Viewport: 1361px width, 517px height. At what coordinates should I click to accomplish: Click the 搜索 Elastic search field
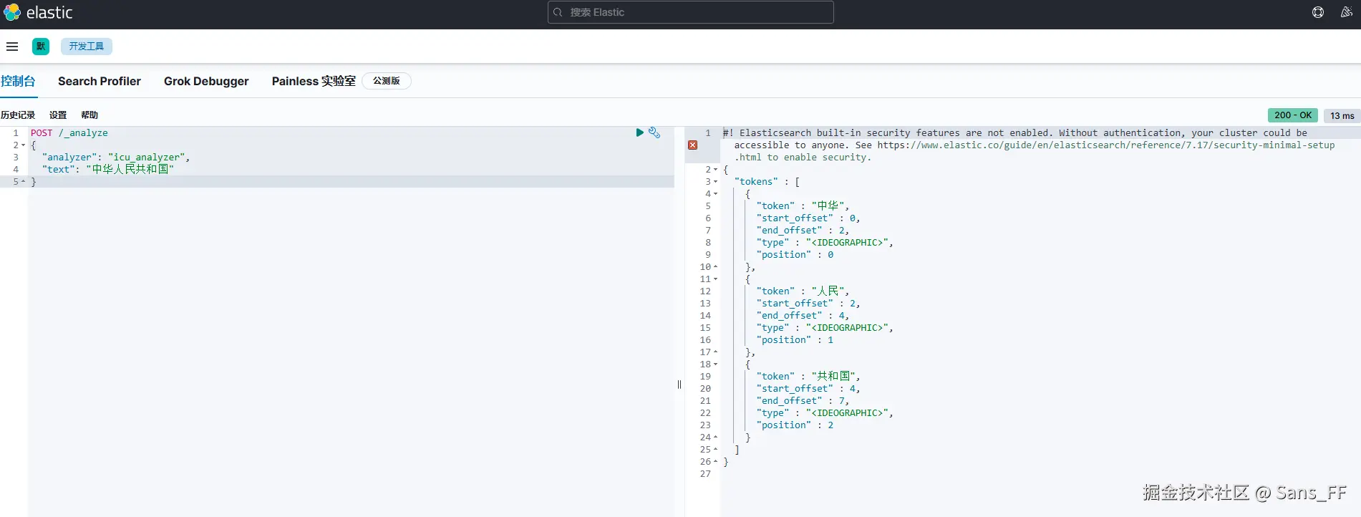click(x=691, y=12)
